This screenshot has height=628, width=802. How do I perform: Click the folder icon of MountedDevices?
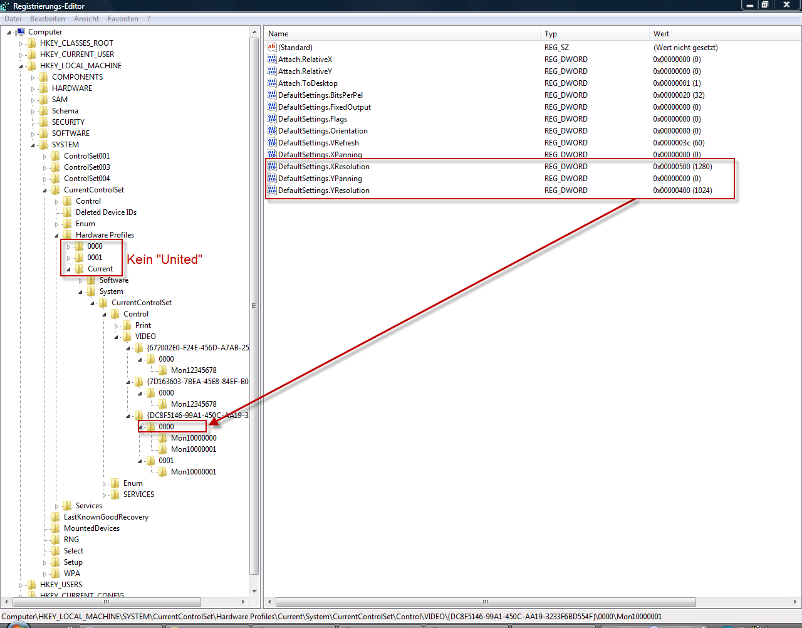pos(56,528)
